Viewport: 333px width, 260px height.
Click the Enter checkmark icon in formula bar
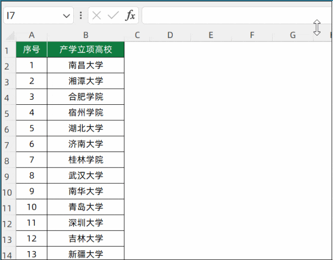(113, 16)
